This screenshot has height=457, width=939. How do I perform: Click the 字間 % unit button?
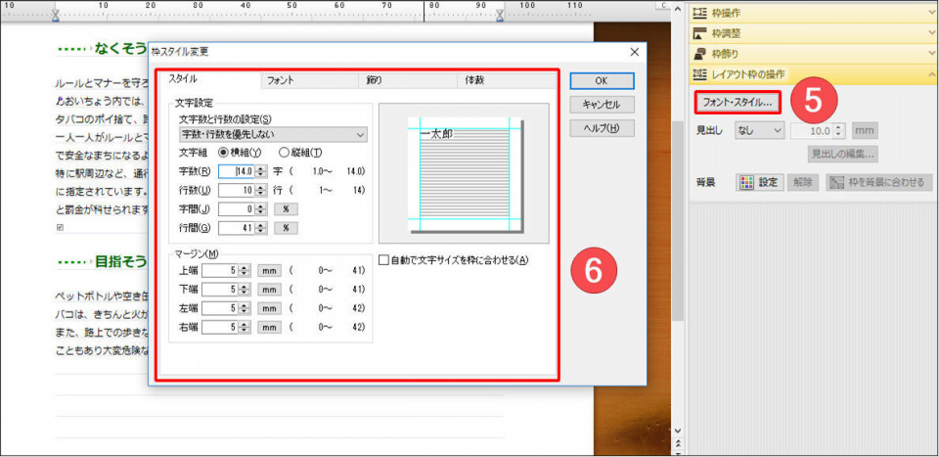[x=286, y=209]
